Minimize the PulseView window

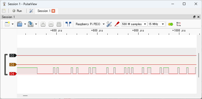[173, 4]
